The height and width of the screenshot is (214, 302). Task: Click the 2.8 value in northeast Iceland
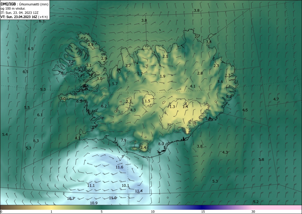200,73
